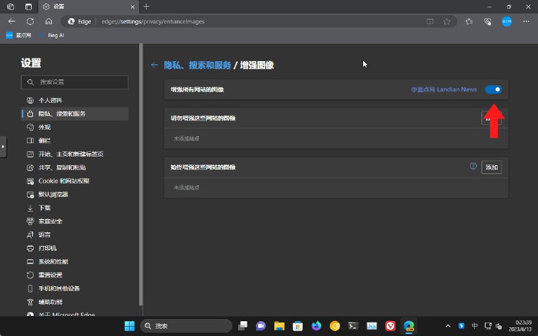Toggle the vertical tabs icon
This screenshot has height=336, width=538.
[x=28, y=7]
